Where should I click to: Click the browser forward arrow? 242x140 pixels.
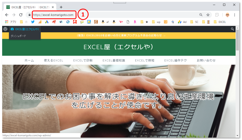(x=14, y=15)
